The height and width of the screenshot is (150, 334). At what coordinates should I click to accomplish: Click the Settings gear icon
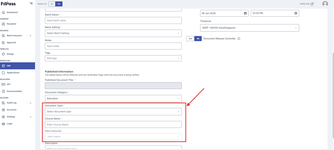[3, 117]
